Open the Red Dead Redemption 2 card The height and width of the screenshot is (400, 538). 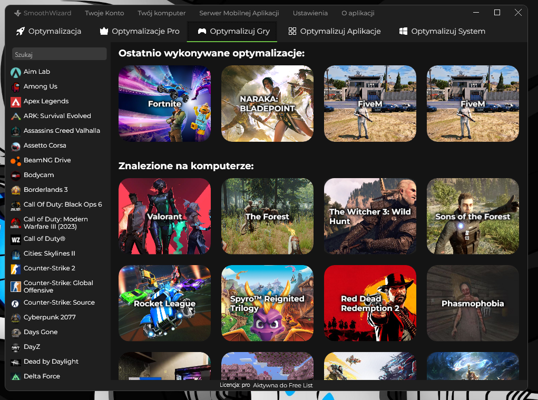point(370,303)
